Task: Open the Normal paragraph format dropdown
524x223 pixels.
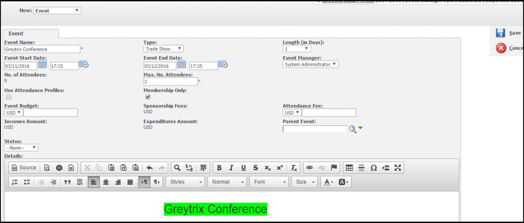Action: pyautogui.click(x=227, y=182)
